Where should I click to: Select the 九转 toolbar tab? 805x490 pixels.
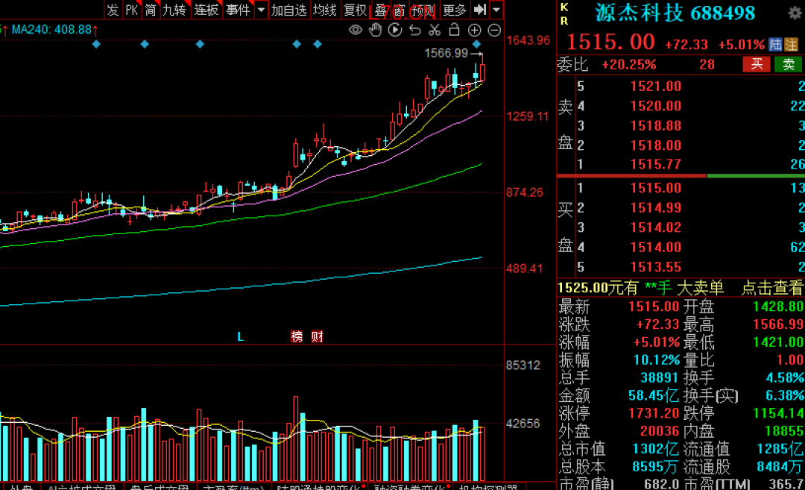[174, 10]
